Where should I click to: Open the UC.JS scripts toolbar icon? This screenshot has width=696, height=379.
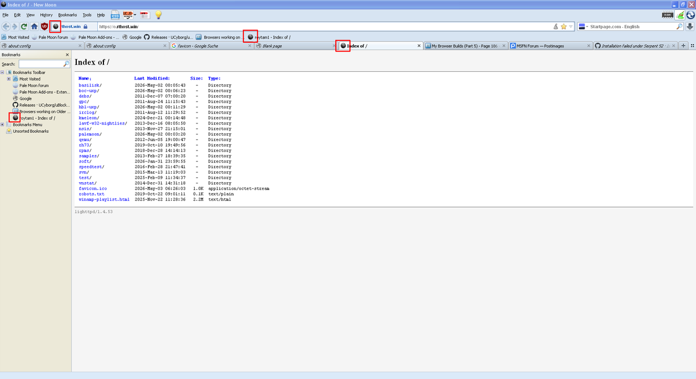(128, 15)
